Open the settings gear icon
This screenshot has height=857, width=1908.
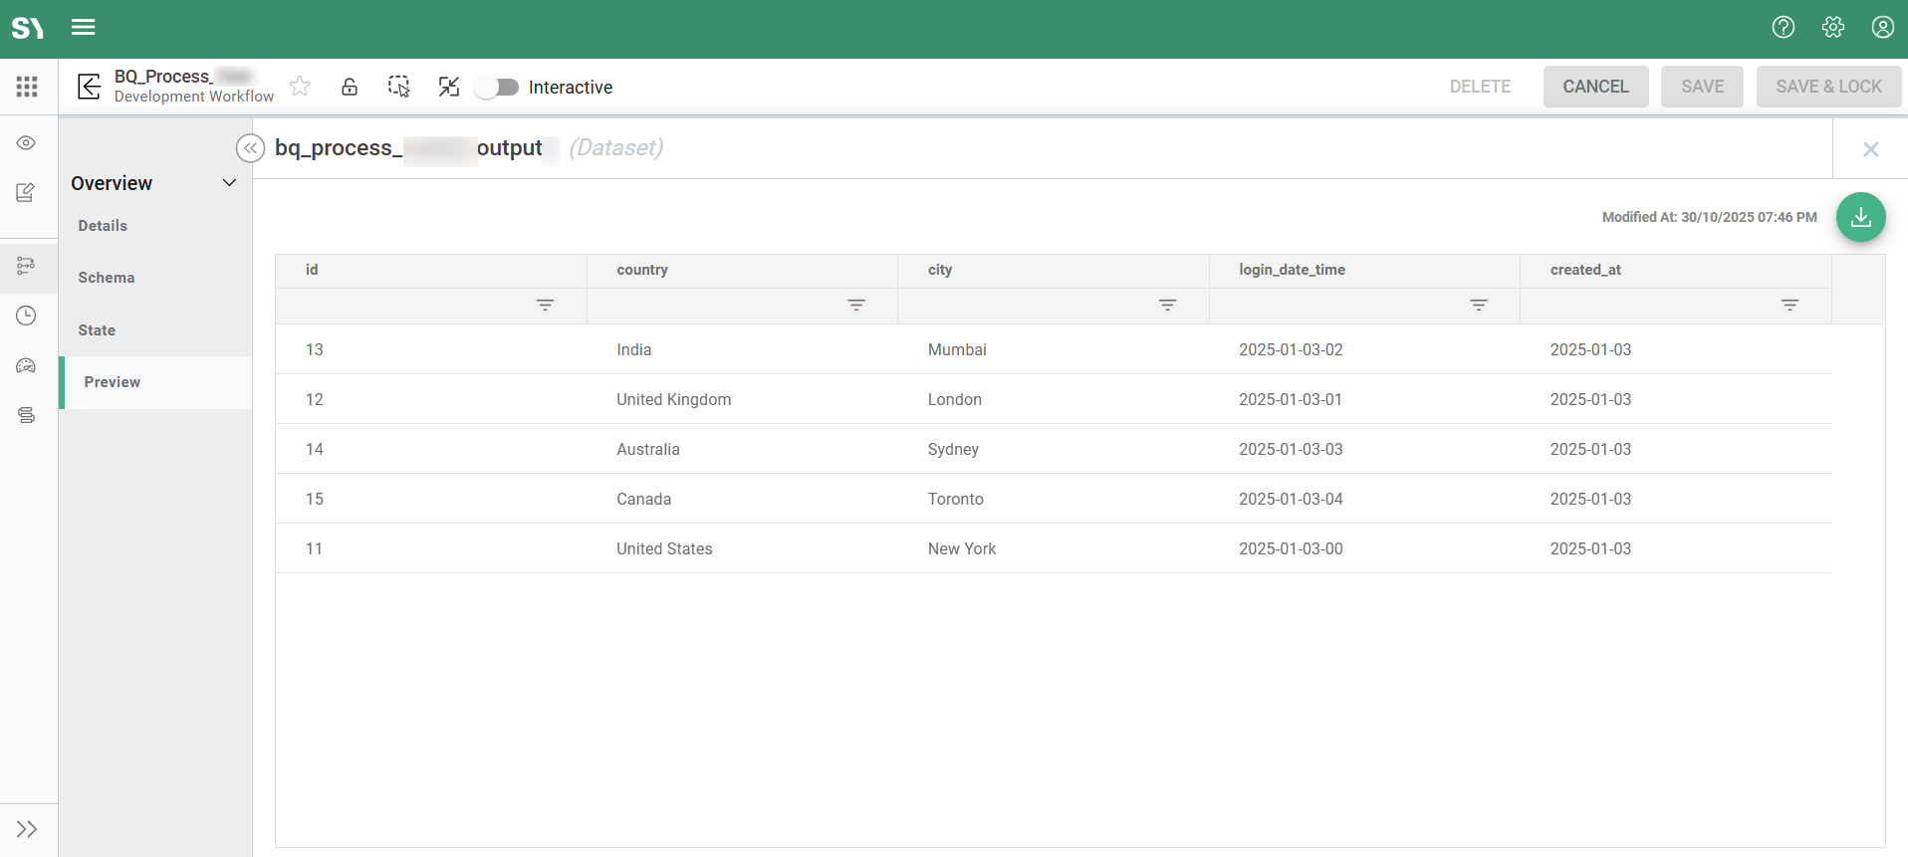[x=1832, y=28]
